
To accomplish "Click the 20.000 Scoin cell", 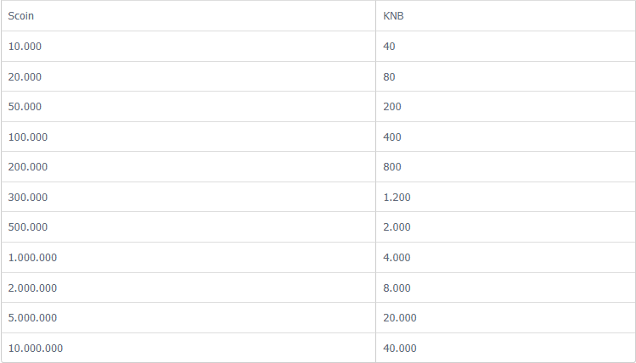I will 189,76.
